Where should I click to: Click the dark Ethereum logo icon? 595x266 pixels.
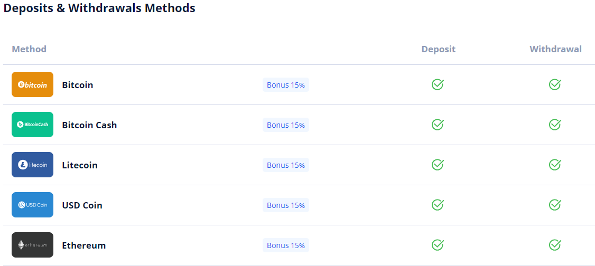click(x=33, y=245)
